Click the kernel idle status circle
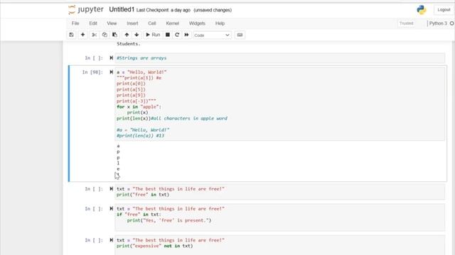Screen dimensions: 455x255 click(452, 23)
